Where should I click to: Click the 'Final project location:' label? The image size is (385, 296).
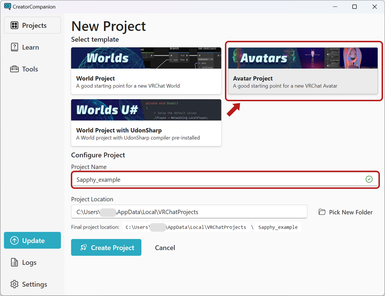point(95,227)
